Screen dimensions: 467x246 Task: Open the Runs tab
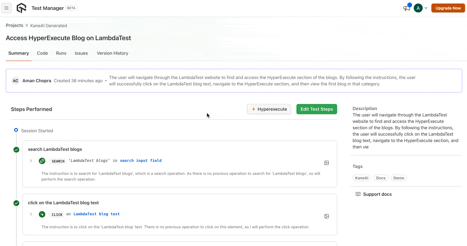61,53
